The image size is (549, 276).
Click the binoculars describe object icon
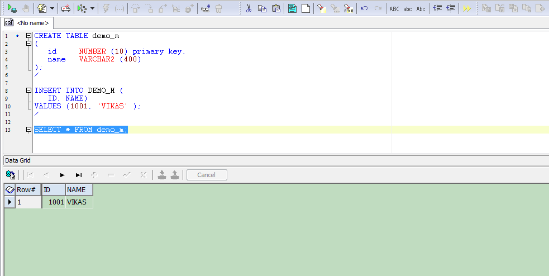pyautogui.click(x=206, y=8)
